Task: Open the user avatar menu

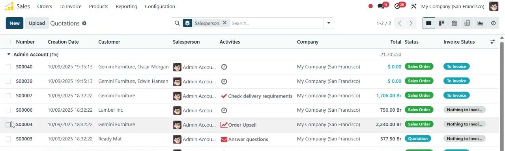Action: coord(494,6)
